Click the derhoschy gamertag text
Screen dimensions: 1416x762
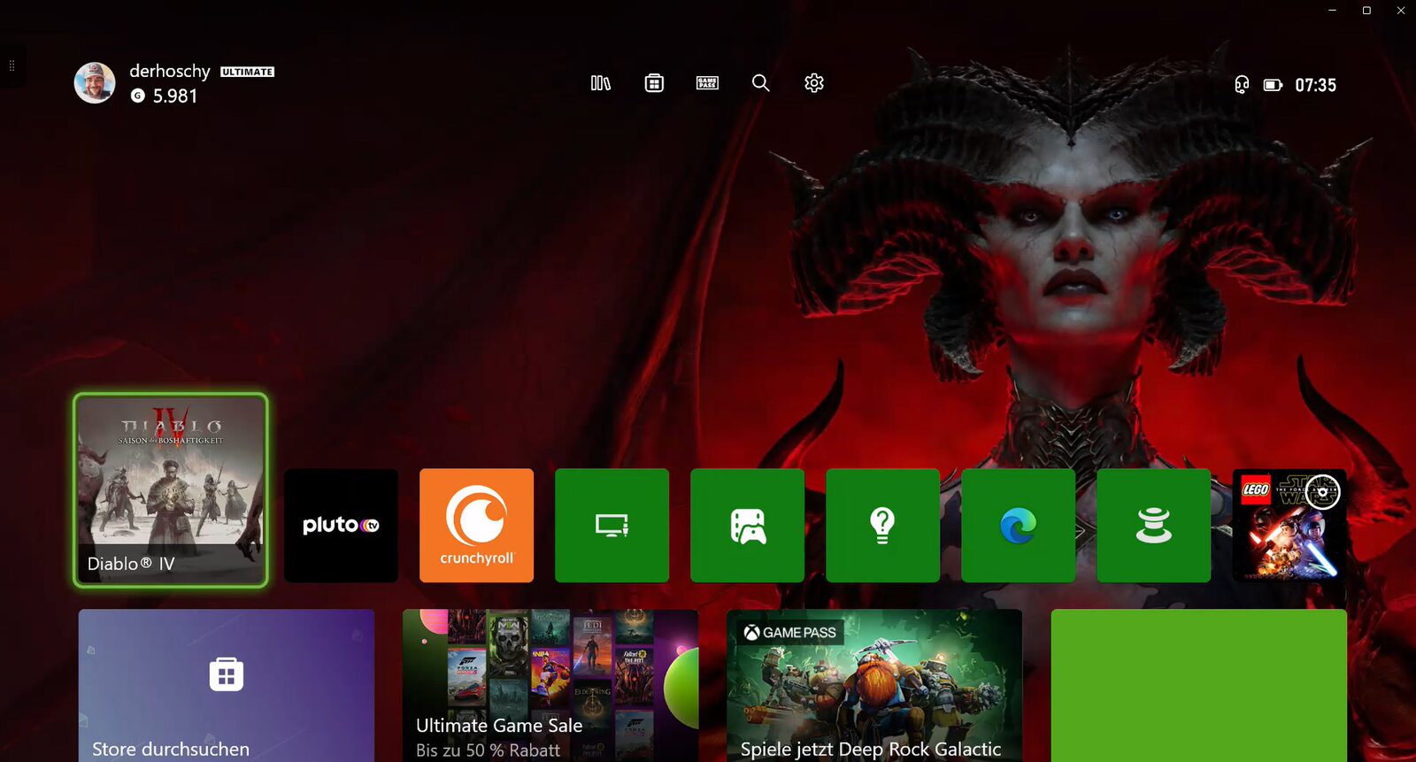click(170, 71)
